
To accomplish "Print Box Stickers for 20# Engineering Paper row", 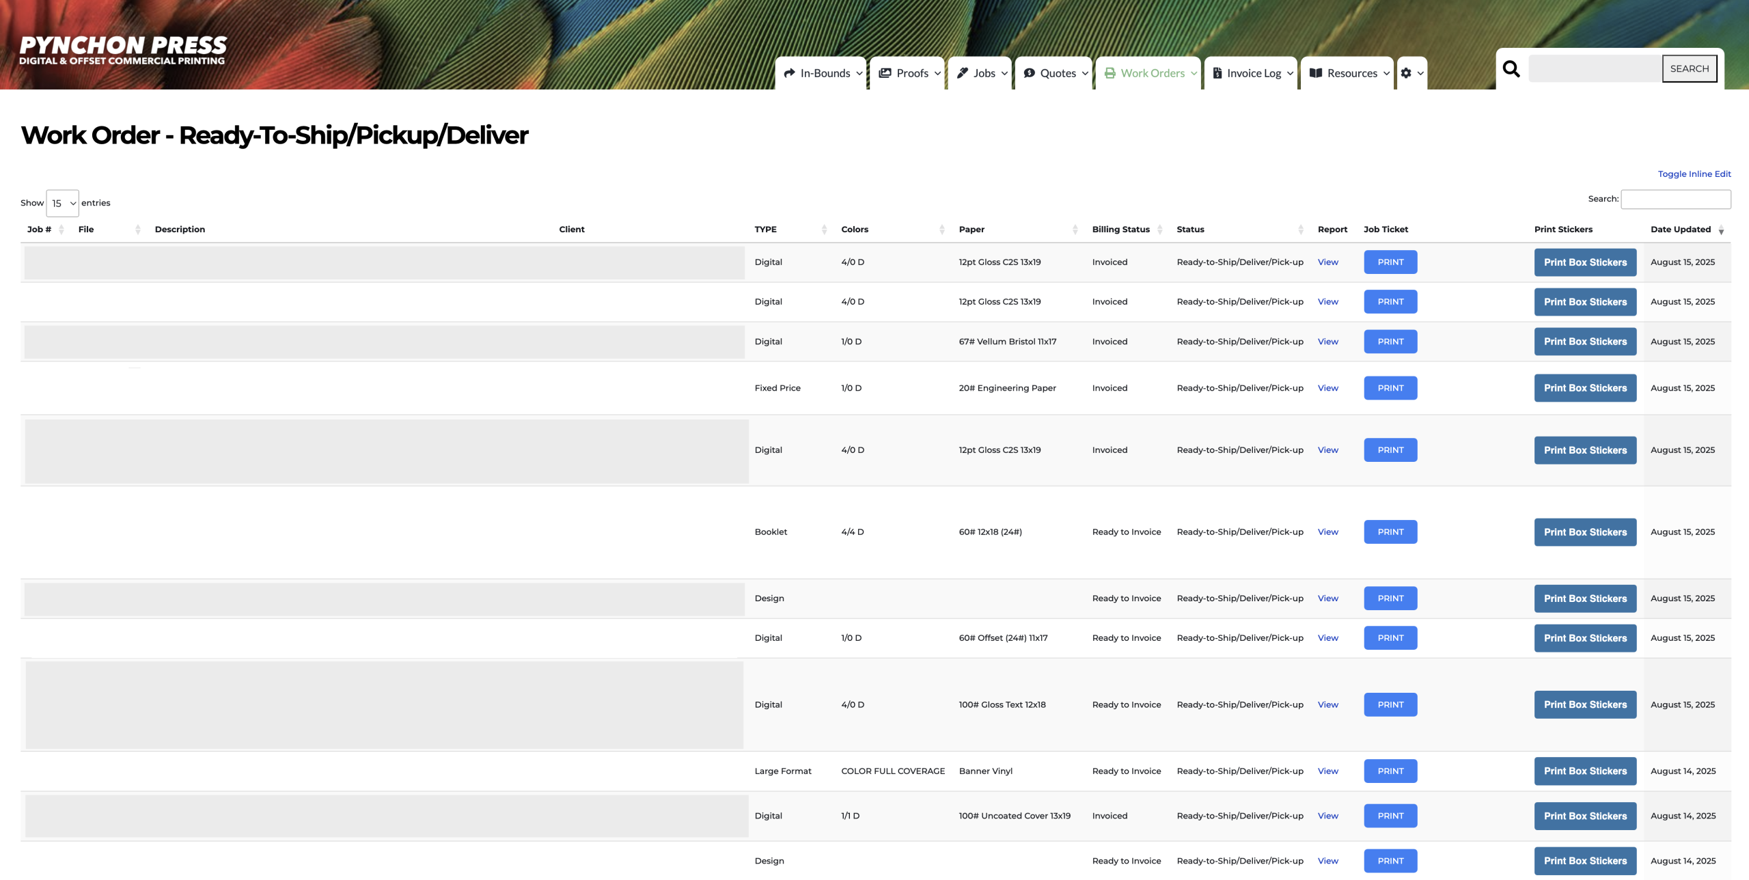I will click(x=1585, y=388).
